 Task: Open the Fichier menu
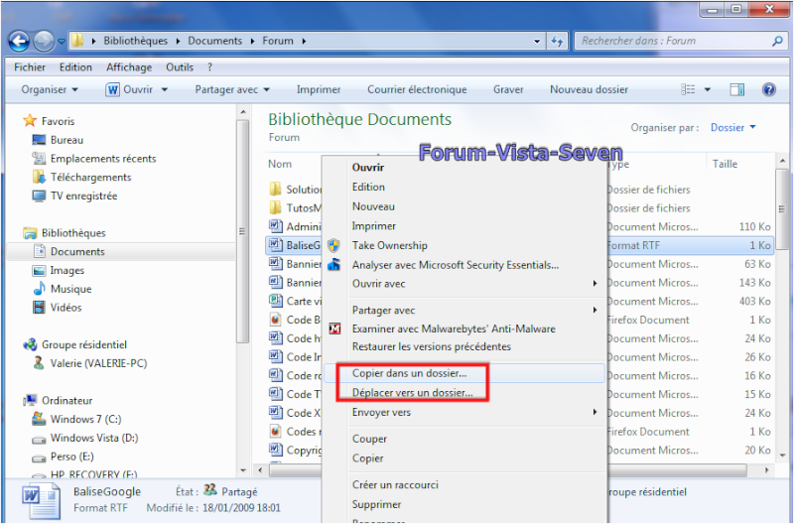(30, 67)
